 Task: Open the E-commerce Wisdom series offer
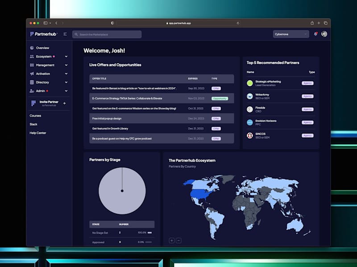tap(162, 109)
